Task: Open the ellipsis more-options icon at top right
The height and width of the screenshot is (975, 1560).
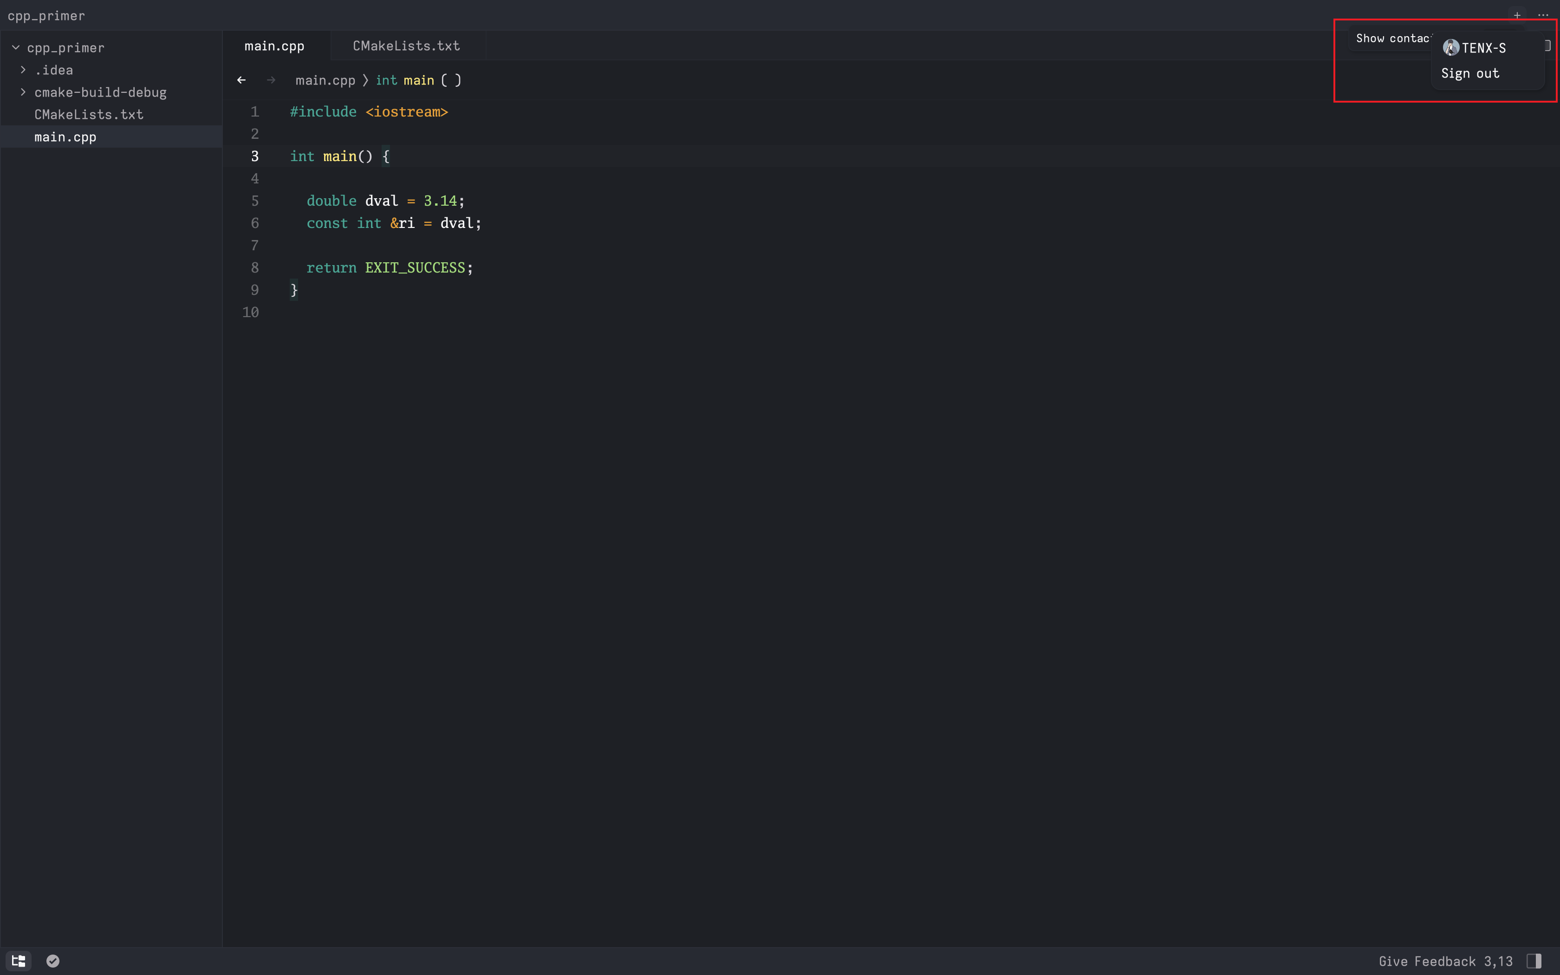Action: (1543, 15)
